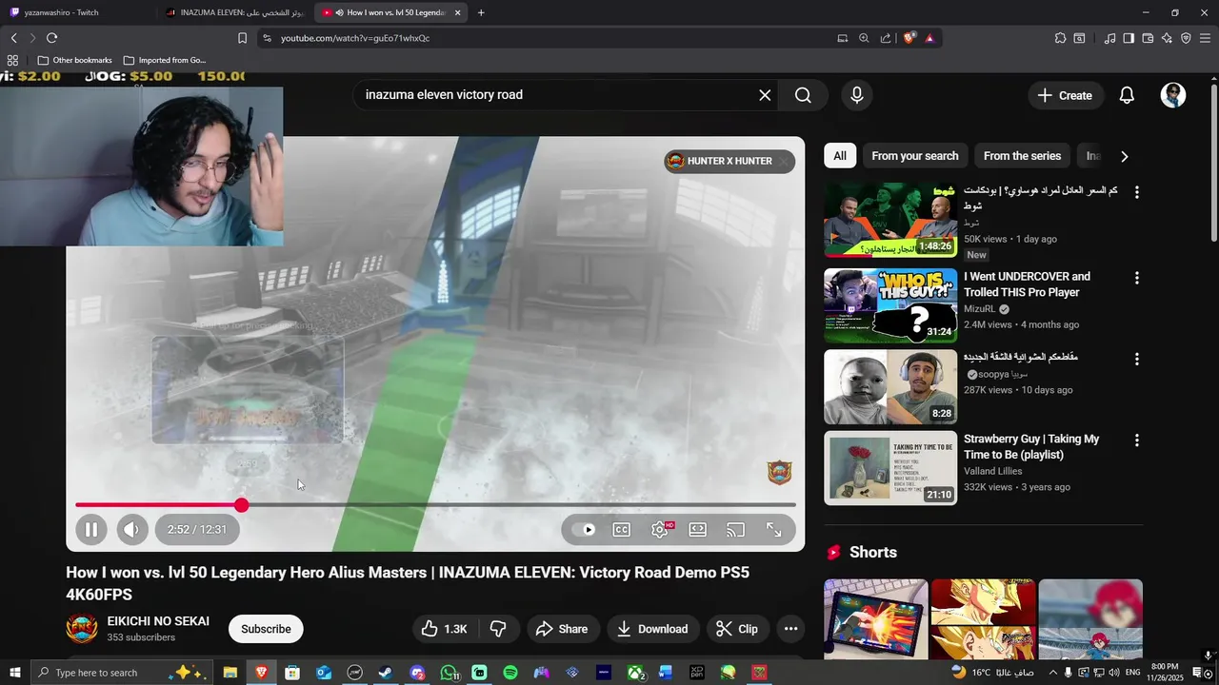Open Brave Shields lion icon

[x=909, y=38]
